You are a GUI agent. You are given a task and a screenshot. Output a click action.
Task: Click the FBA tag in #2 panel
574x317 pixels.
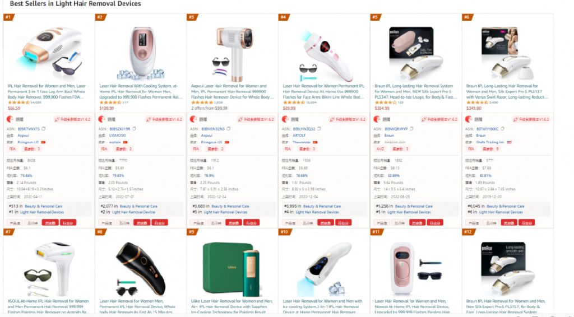click(104, 149)
